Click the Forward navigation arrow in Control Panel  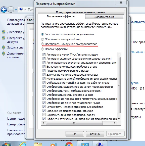coord(11,10)
